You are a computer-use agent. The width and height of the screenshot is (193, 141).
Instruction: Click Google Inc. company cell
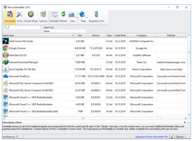[x=142, y=48]
